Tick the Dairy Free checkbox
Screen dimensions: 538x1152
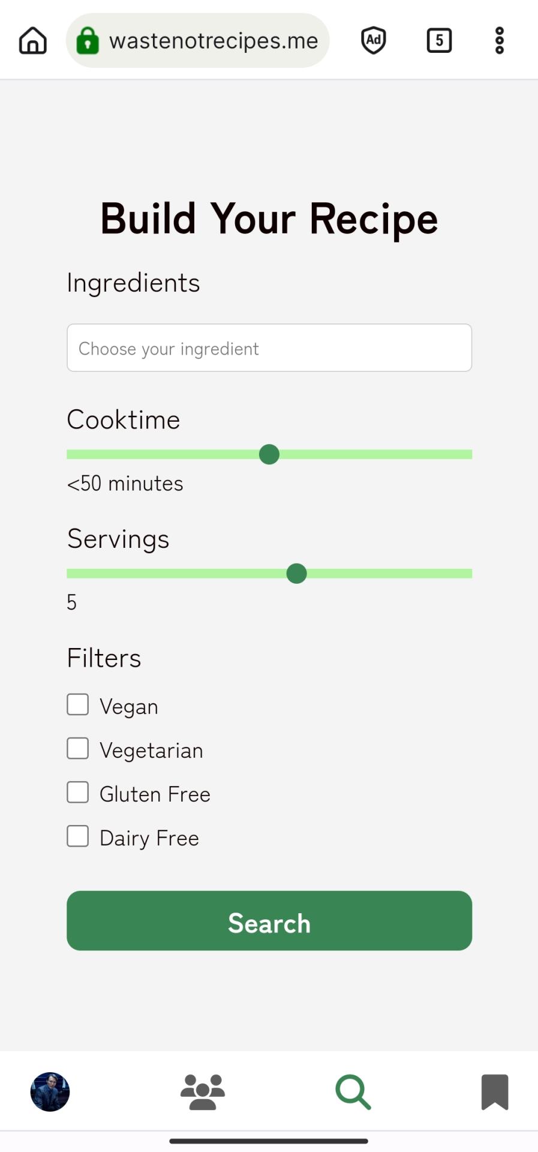coord(78,836)
